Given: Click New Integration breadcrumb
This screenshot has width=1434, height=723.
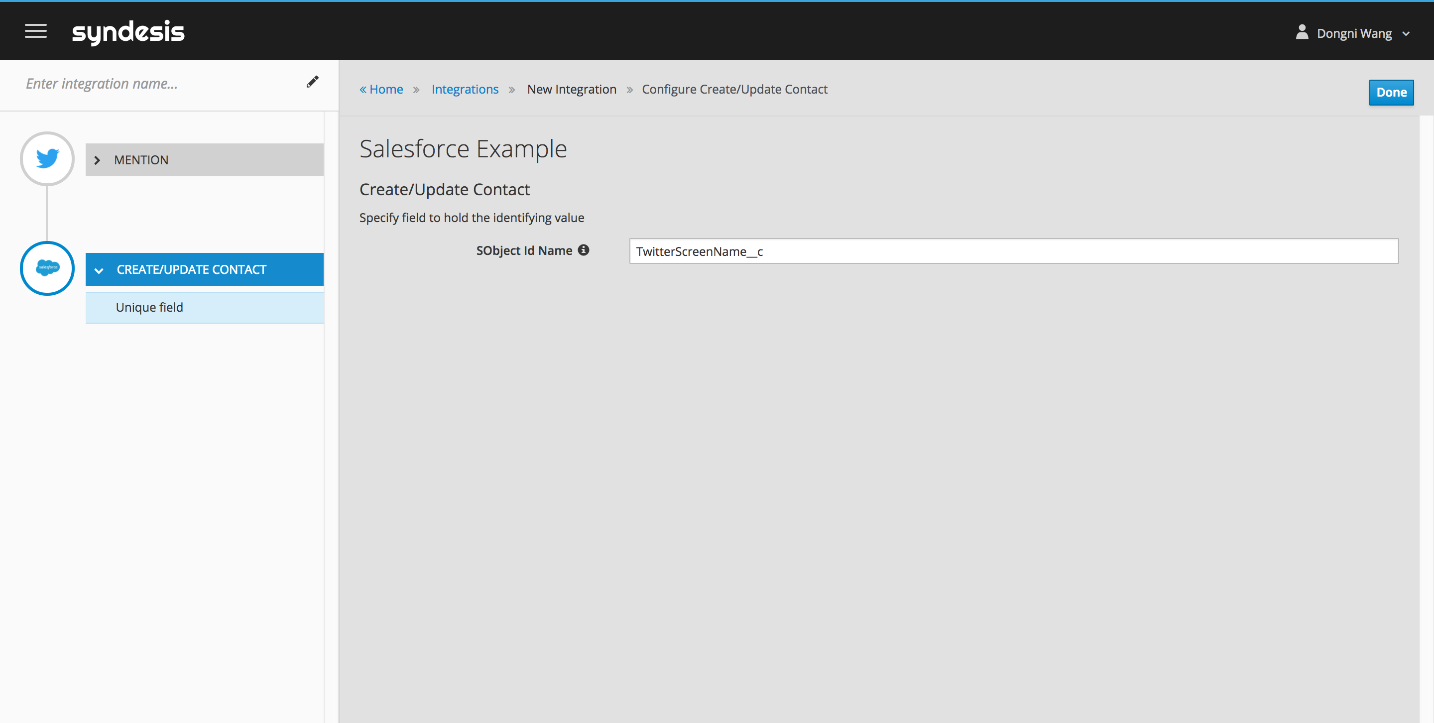Looking at the screenshot, I should tap(571, 90).
